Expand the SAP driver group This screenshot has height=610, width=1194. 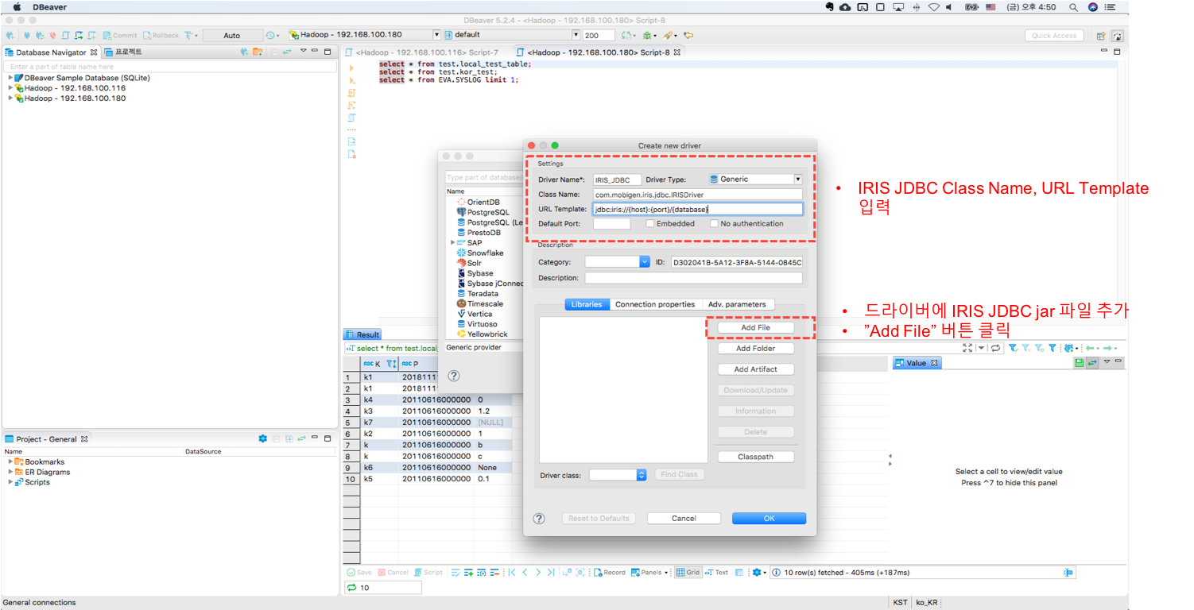453,243
